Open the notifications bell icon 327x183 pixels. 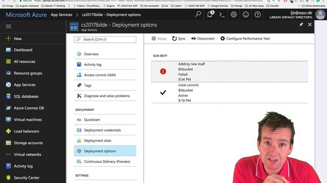point(210,14)
